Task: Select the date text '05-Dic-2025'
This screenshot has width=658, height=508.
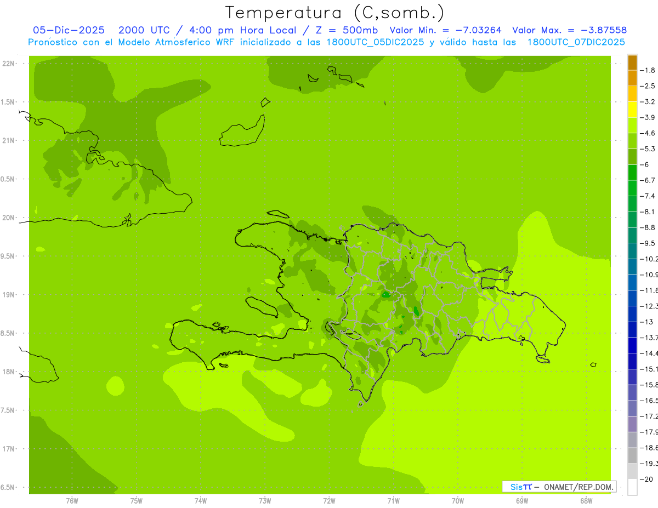Action: tap(69, 30)
